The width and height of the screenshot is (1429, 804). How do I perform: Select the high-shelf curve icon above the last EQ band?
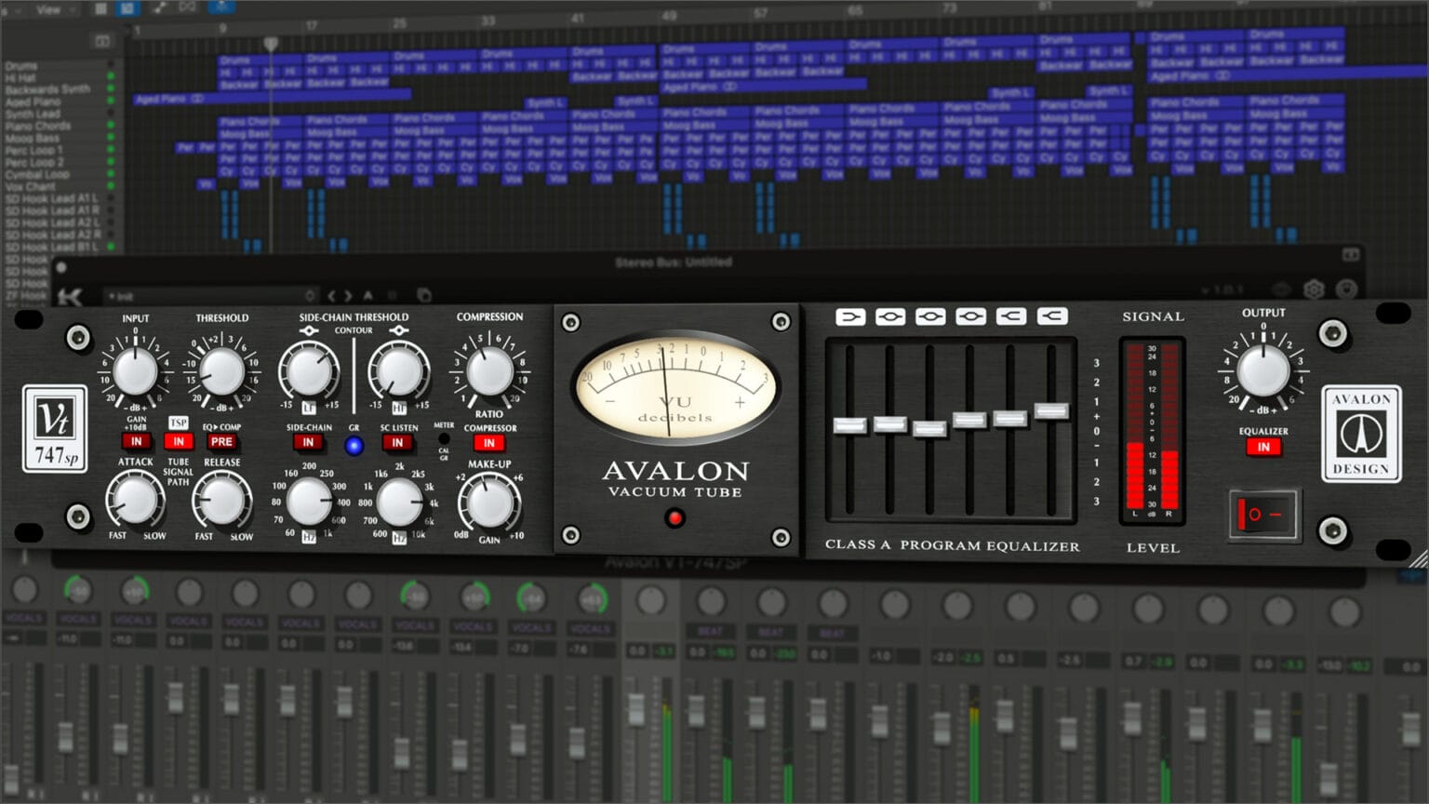click(x=1050, y=316)
